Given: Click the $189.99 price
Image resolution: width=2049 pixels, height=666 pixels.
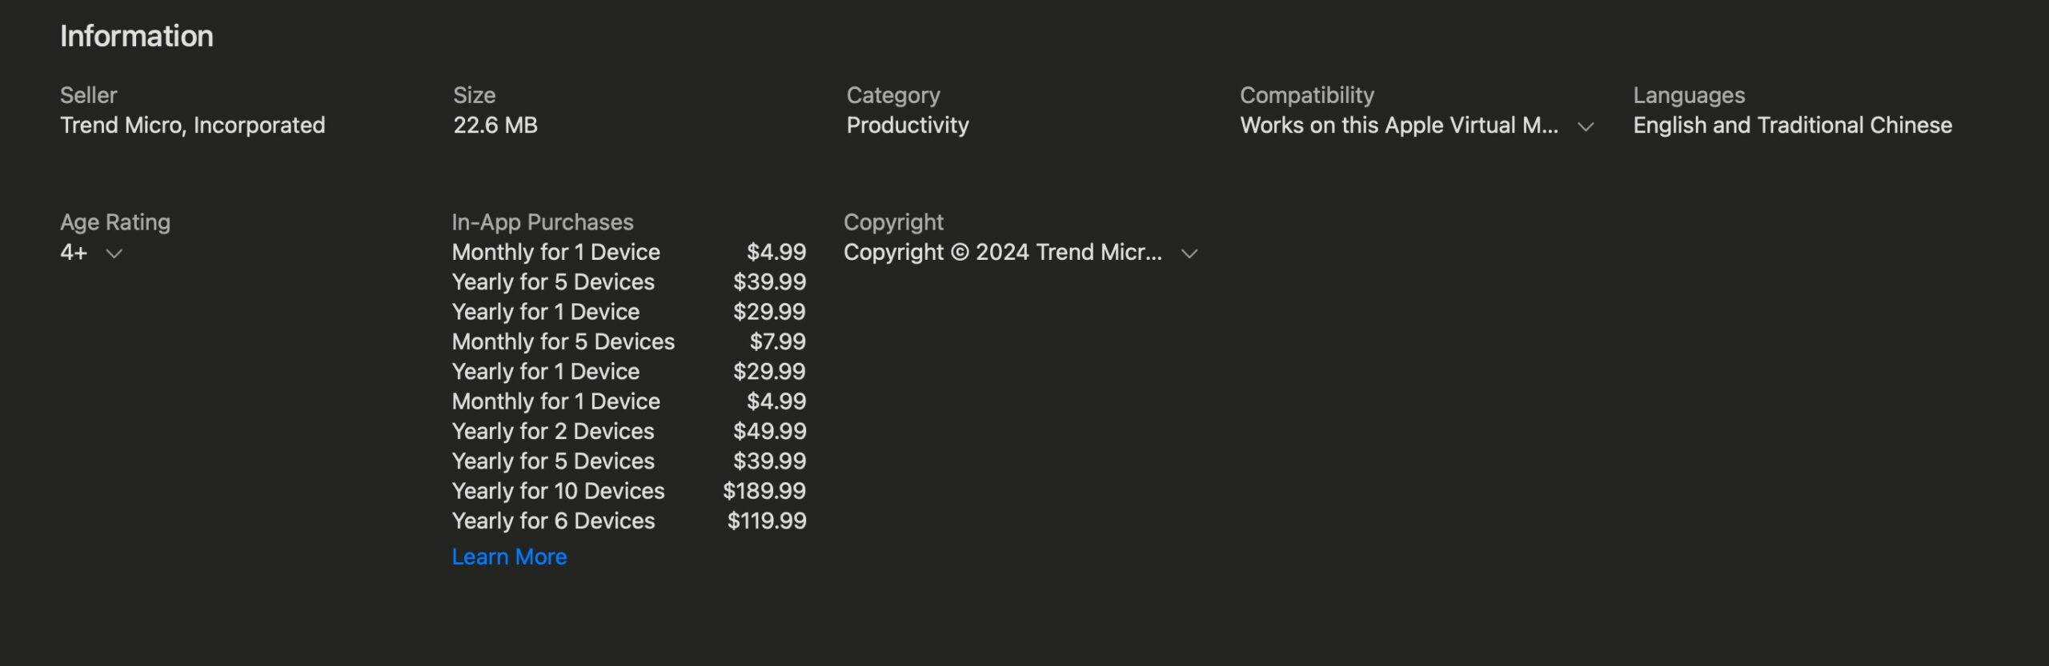Looking at the screenshot, I should pyautogui.click(x=764, y=491).
